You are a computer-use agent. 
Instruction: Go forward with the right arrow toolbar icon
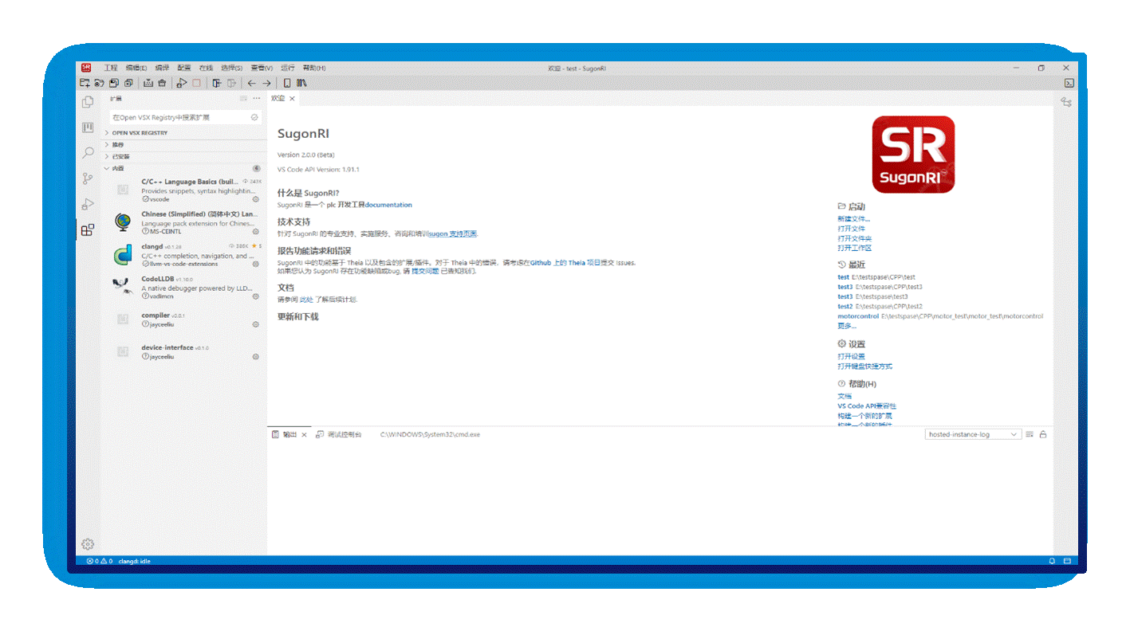(266, 83)
